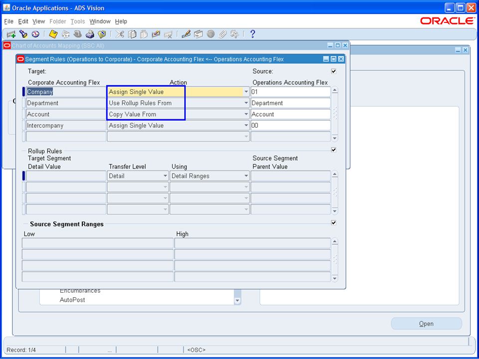Click segment rules scrollbar up arrow
The width and height of the screenshot is (479, 359).
click(335, 90)
